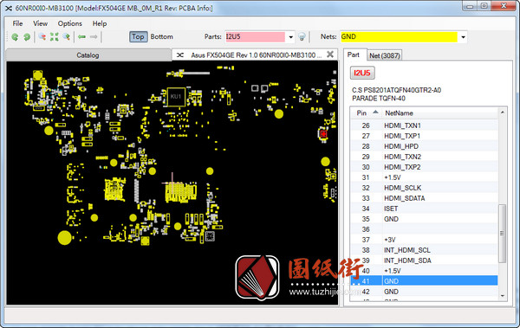
Task: Click the light bulb highlight icon
Action: tap(302, 36)
